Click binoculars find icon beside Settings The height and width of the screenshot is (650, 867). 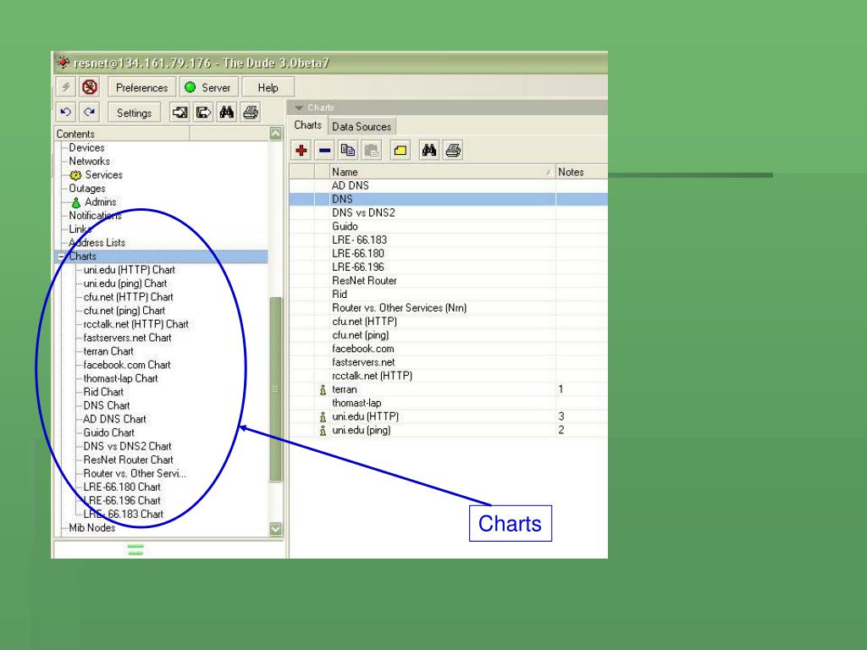pyautogui.click(x=227, y=113)
